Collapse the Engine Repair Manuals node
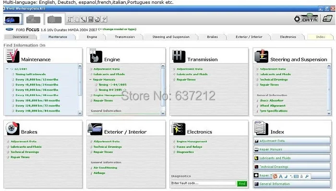This screenshot has height=191, width=336. 90,80
